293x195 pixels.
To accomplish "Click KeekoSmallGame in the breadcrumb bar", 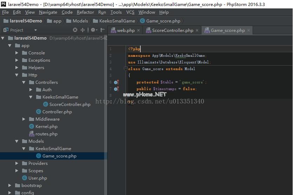I will pos(114,21).
